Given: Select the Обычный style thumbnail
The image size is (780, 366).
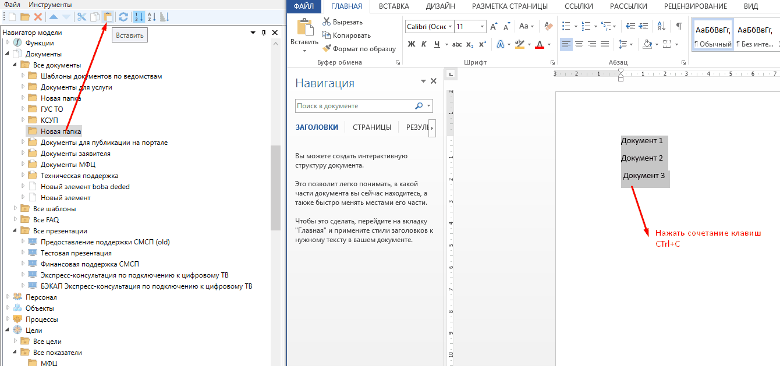Looking at the screenshot, I should [x=713, y=35].
